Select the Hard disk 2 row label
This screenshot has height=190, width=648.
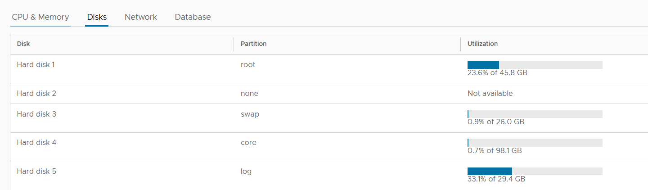point(36,93)
